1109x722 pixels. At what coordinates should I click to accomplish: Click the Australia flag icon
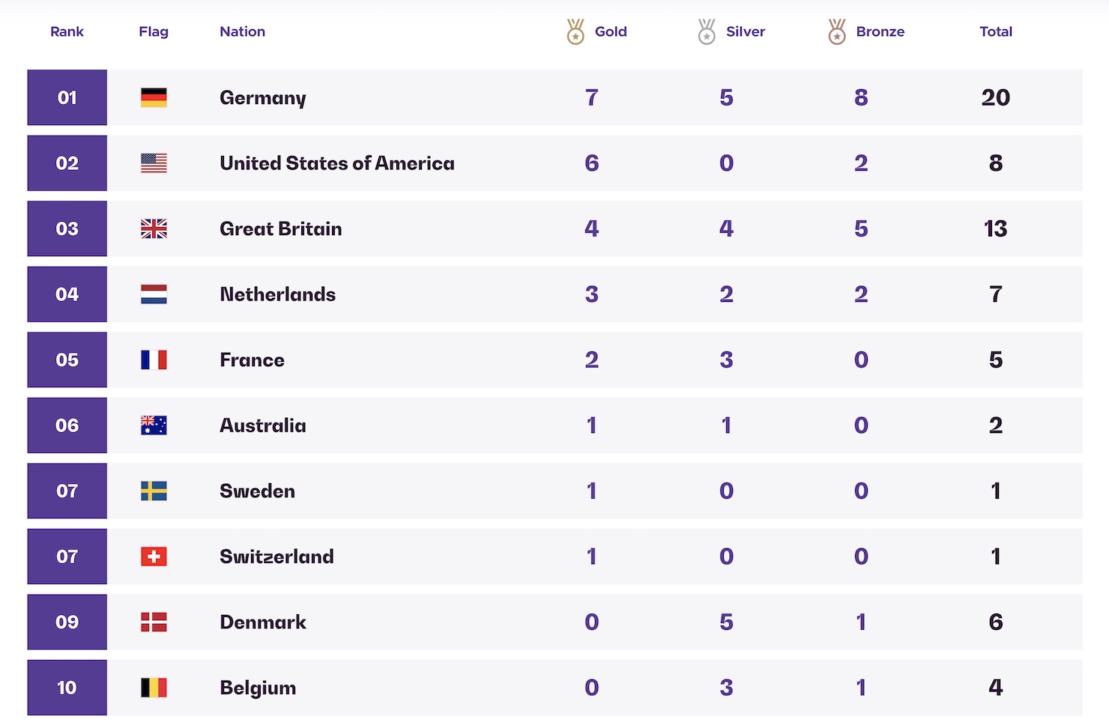pyautogui.click(x=154, y=425)
